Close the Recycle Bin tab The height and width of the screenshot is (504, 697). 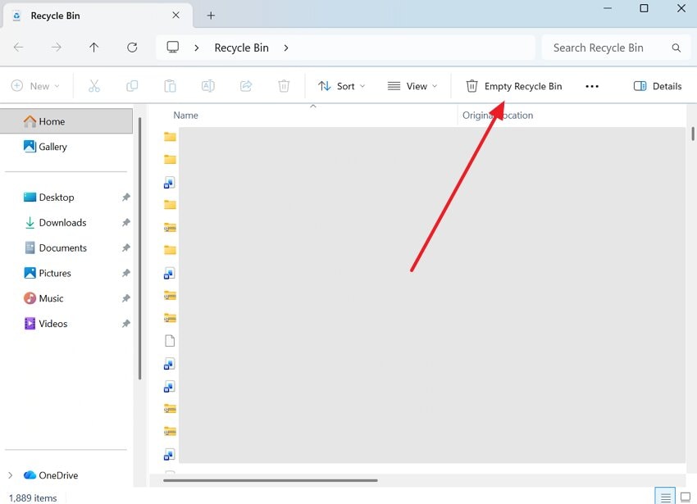point(175,15)
